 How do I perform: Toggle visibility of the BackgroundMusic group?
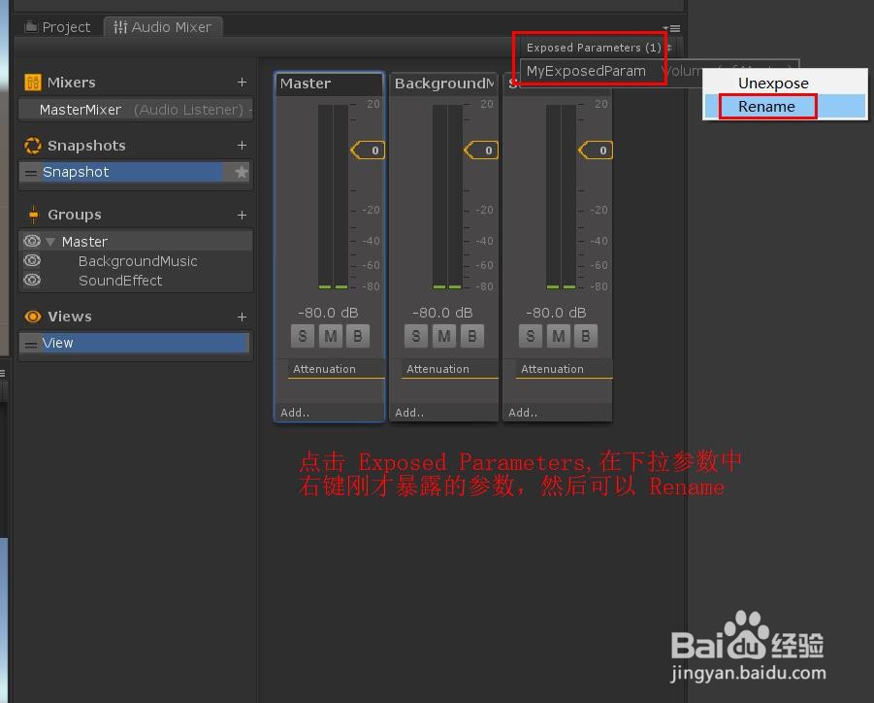[32, 260]
